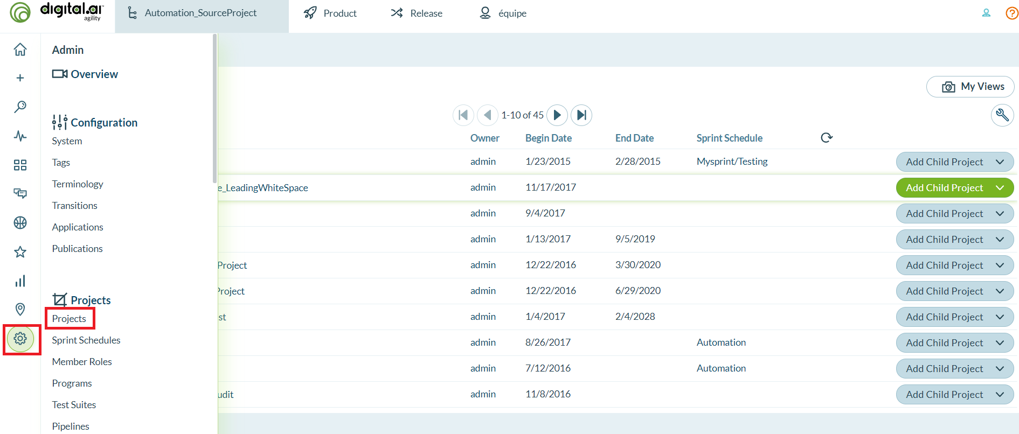Screen dimensions: 1019x434
Task: Open the Product menu
Action: coord(330,13)
